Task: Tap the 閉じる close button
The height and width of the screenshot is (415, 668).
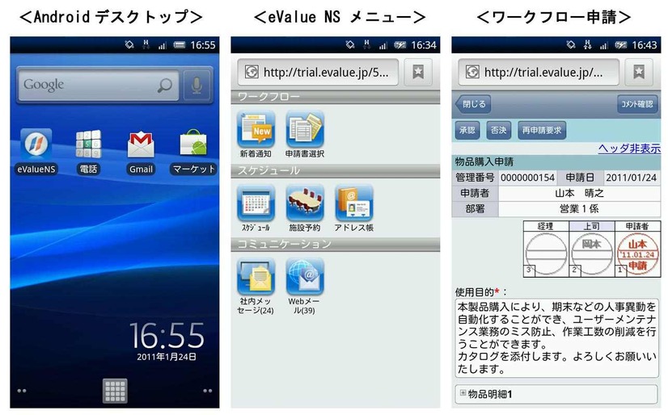Action: point(473,104)
